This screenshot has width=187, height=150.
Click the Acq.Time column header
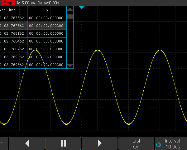click(13, 10)
